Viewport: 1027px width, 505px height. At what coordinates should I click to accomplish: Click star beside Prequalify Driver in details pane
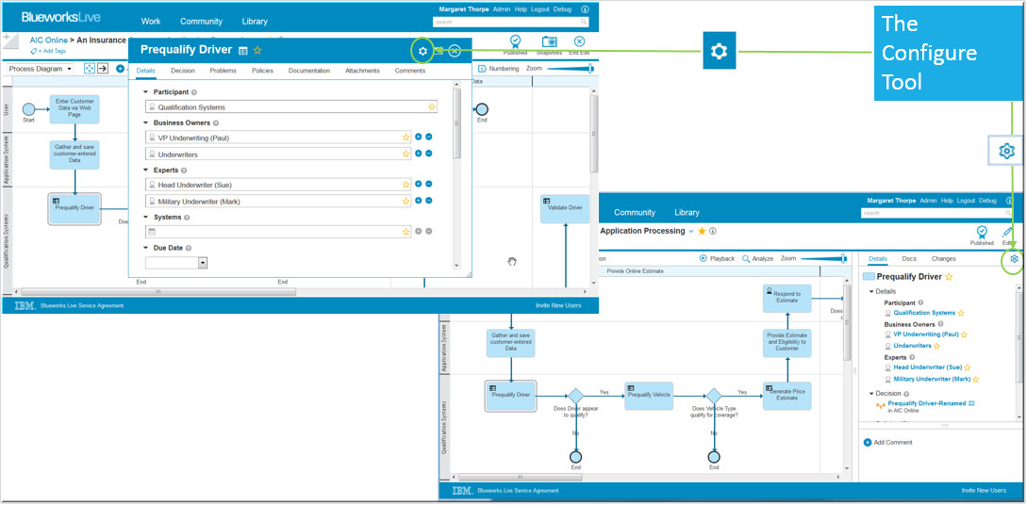[x=949, y=277]
